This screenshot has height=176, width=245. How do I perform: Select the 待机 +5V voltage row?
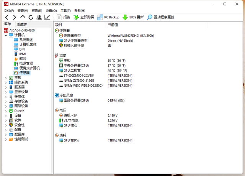click(88, 115)
